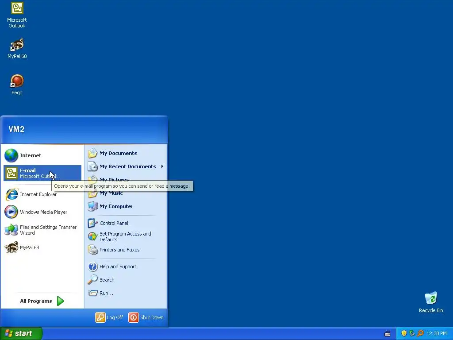
Task: Click the taskbar clock showing 12:30 PM
Action: pos(437,333)
